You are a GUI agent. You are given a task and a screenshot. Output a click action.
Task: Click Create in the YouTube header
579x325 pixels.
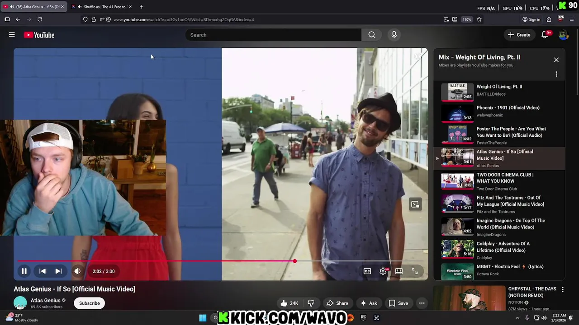(519, 35)
